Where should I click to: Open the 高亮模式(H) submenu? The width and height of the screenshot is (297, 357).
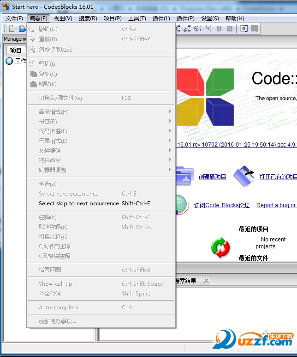[x=101, y=111]
